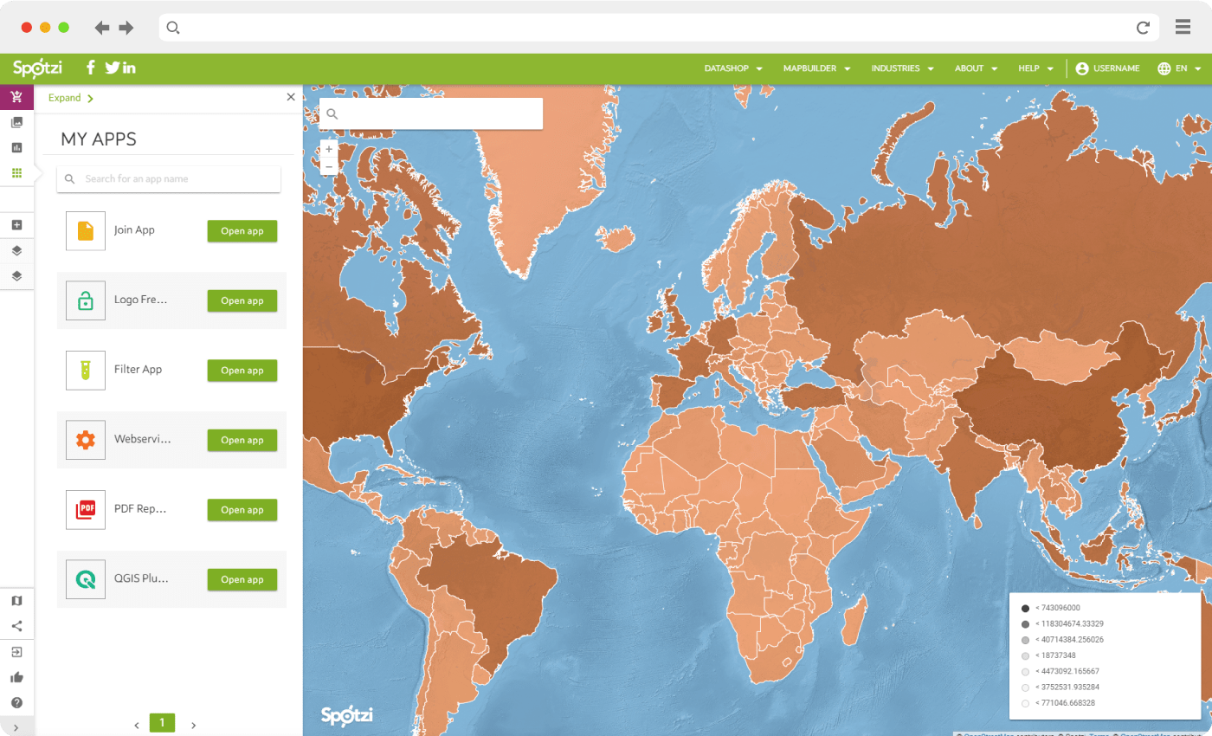1212x736 pixels.
Task: Click the lower layers icon in sidebar
Action: 16,276
